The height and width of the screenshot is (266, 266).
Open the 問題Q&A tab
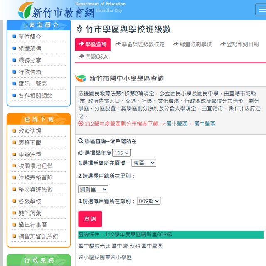coord(93,57)
